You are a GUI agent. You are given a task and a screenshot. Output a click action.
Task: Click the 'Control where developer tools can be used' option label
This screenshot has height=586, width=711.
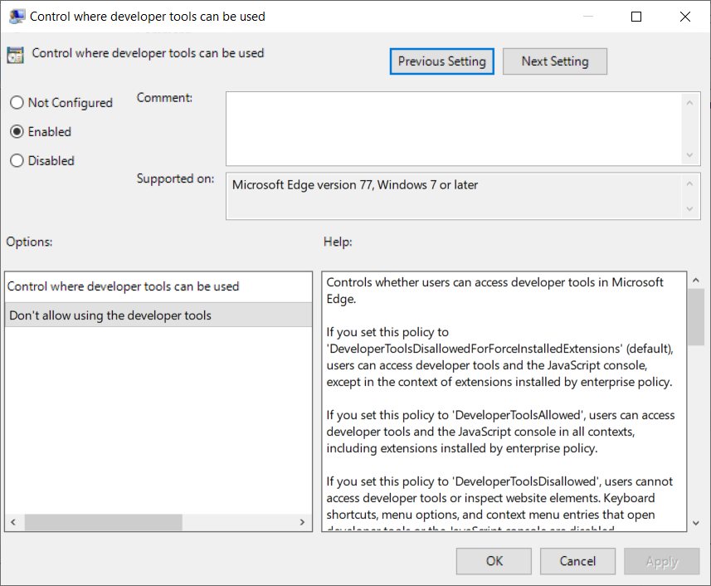point(123,286)
